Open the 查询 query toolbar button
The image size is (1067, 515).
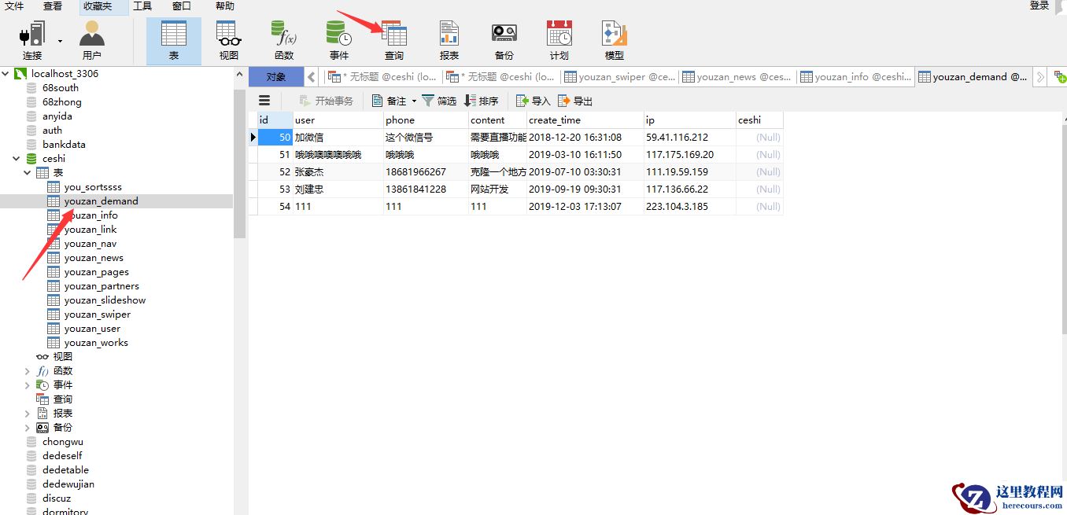click(394, 40)
